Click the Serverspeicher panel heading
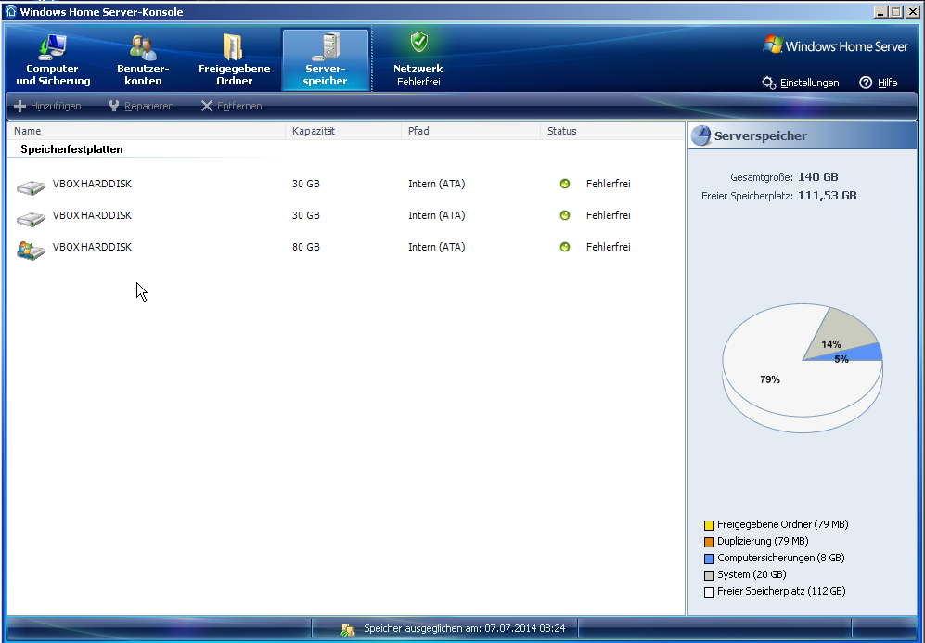Viewport: 925px width, 643px height. 761,135
